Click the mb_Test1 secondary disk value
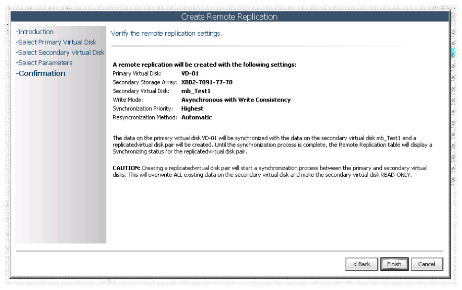The image size is (462, 290). click(196, 91)
